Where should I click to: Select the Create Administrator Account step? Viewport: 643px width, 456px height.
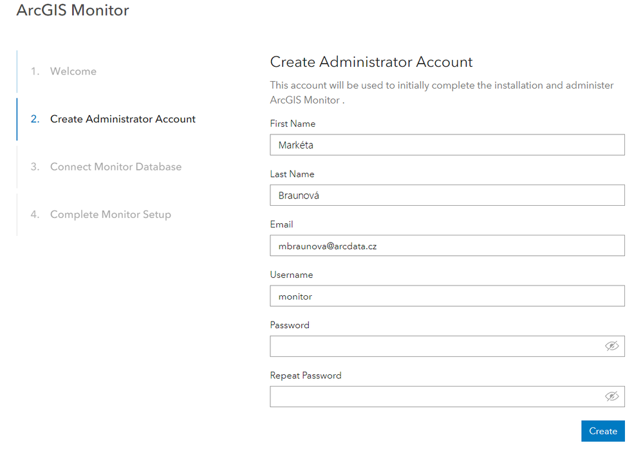[122, 119]
